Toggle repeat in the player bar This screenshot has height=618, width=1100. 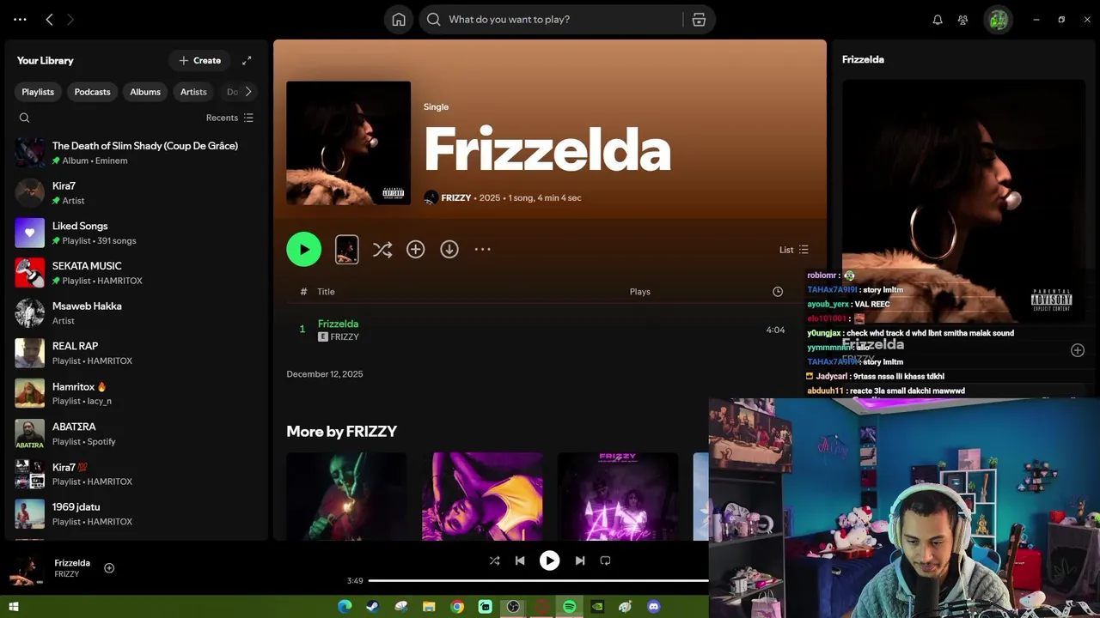pos(605,560)
